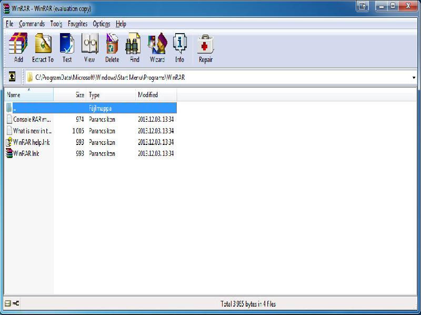Click the key icon in status bar
The width and height of the screenshot is (421, 315).
16,303
